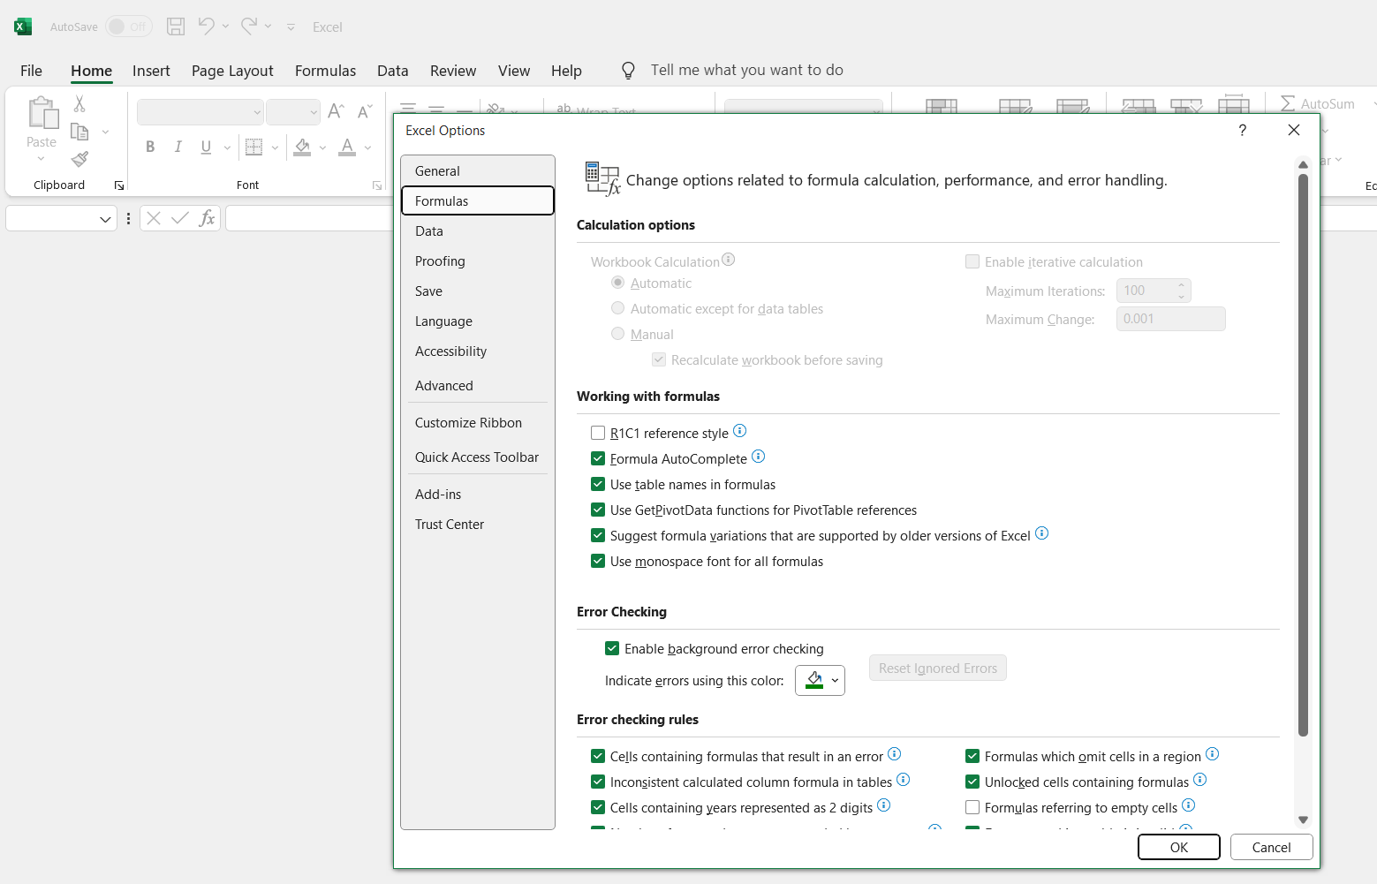
Task: Expand ribbon Fill Color dropdown arrow
Action: tap(322, 147)
